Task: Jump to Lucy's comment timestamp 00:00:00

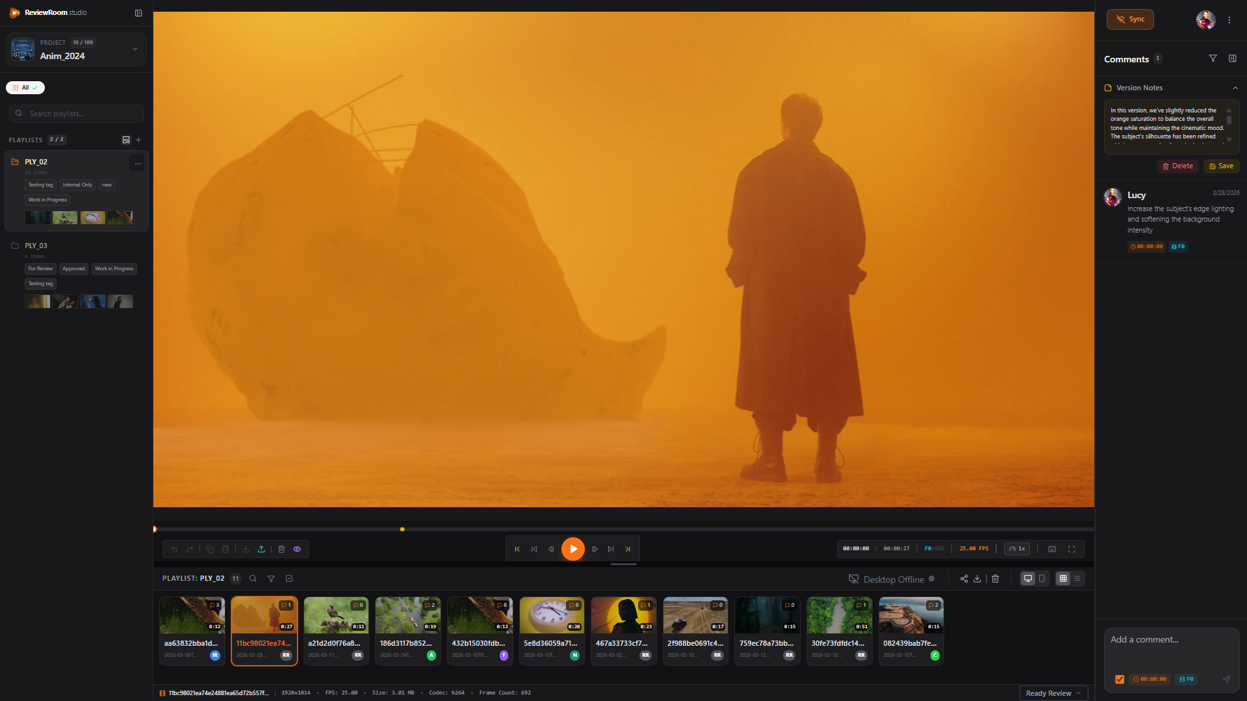Action: click(x=1146, y=247)
